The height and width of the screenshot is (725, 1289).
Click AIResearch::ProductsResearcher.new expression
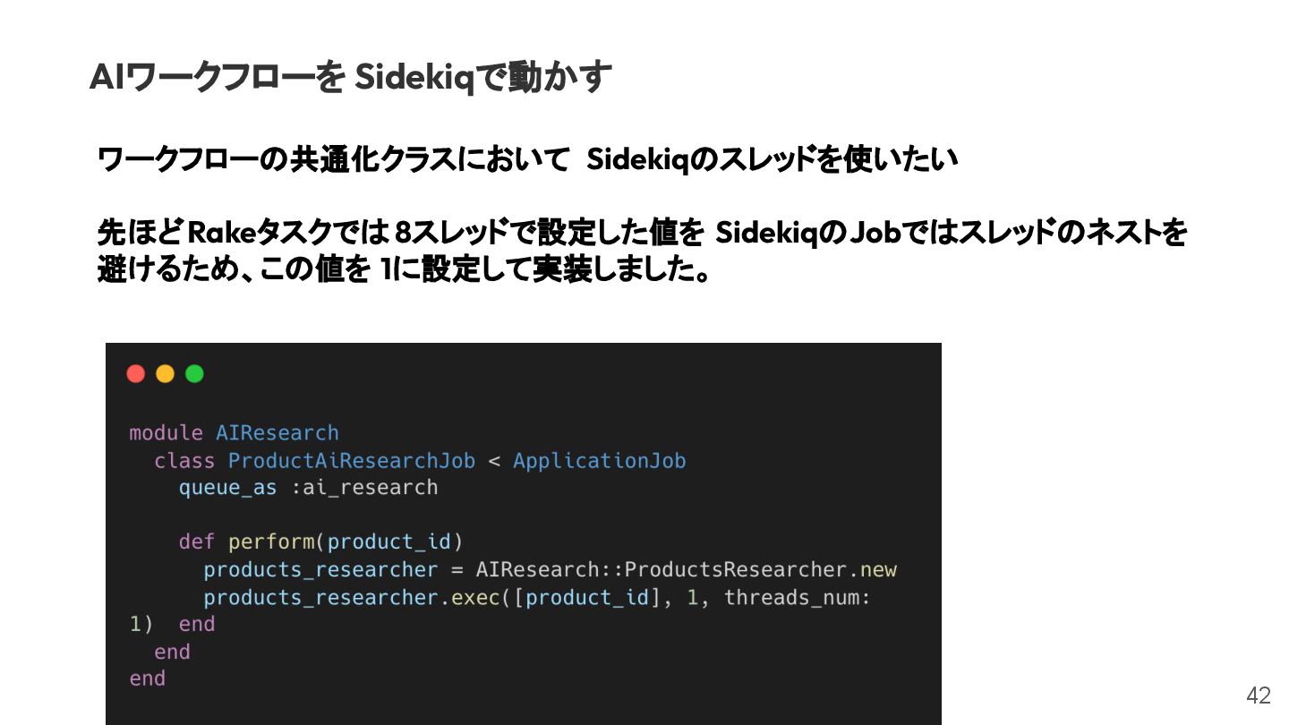tap(686, 570)
